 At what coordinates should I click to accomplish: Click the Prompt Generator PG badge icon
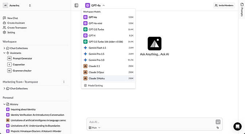[9, 58]
